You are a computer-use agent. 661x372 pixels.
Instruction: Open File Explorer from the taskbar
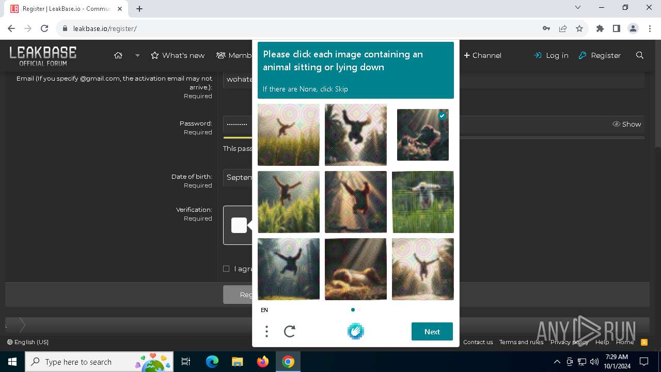coord(237,362)
